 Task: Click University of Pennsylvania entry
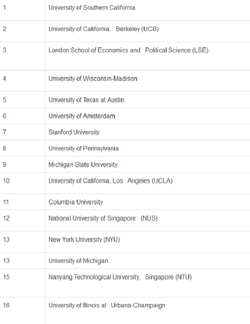pos(83,148)
